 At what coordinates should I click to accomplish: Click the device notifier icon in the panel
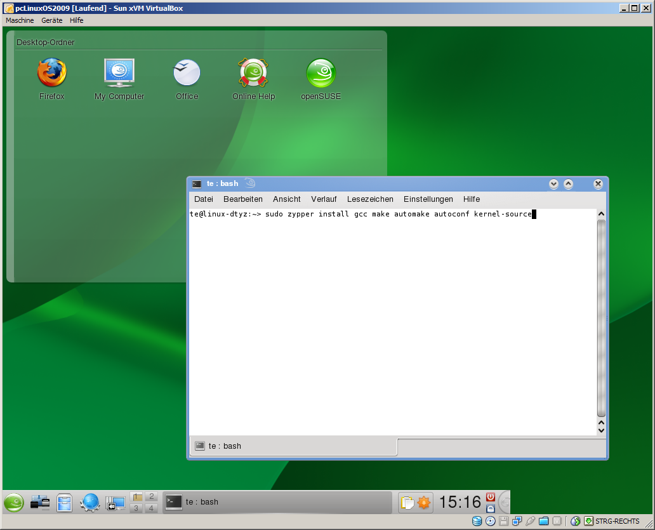point(40,503)
